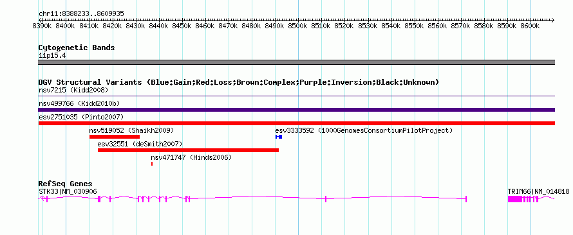Screen dimensions: 573x235
Task: Click the 8580k ruler tick label
Action: 484,26
